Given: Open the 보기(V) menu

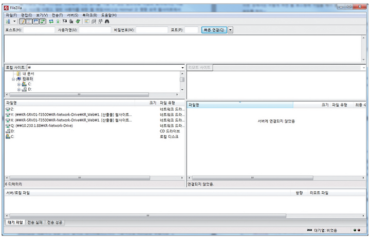Looking at the screenshot, I should point(42,15).
